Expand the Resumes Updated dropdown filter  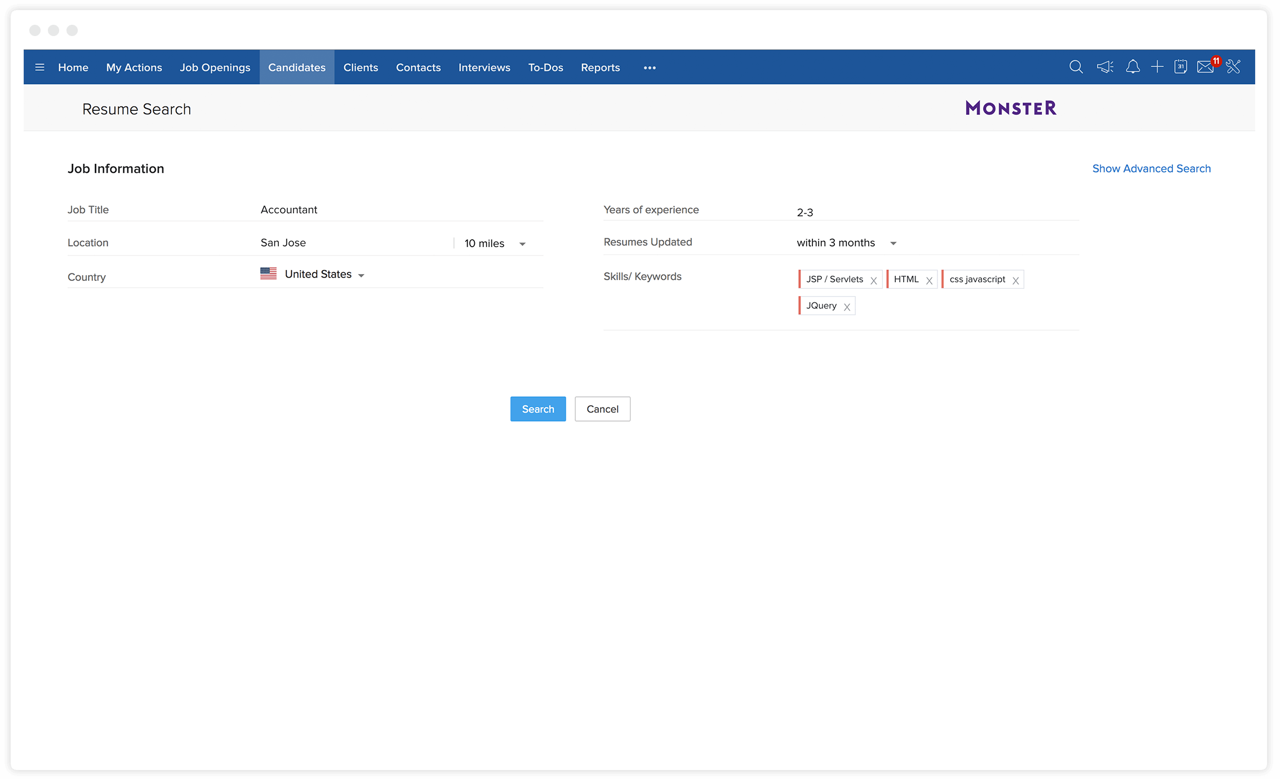tap(894, 243)
